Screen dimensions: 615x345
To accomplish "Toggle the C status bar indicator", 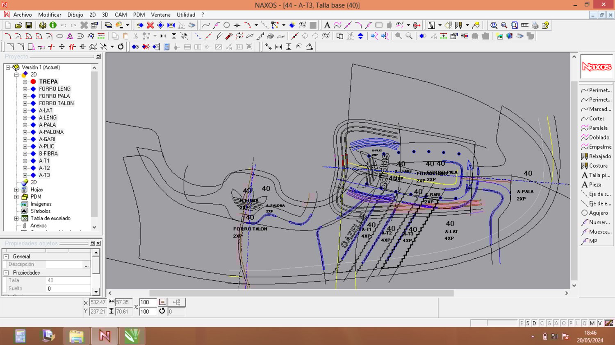I will click(x=542, y=323).
